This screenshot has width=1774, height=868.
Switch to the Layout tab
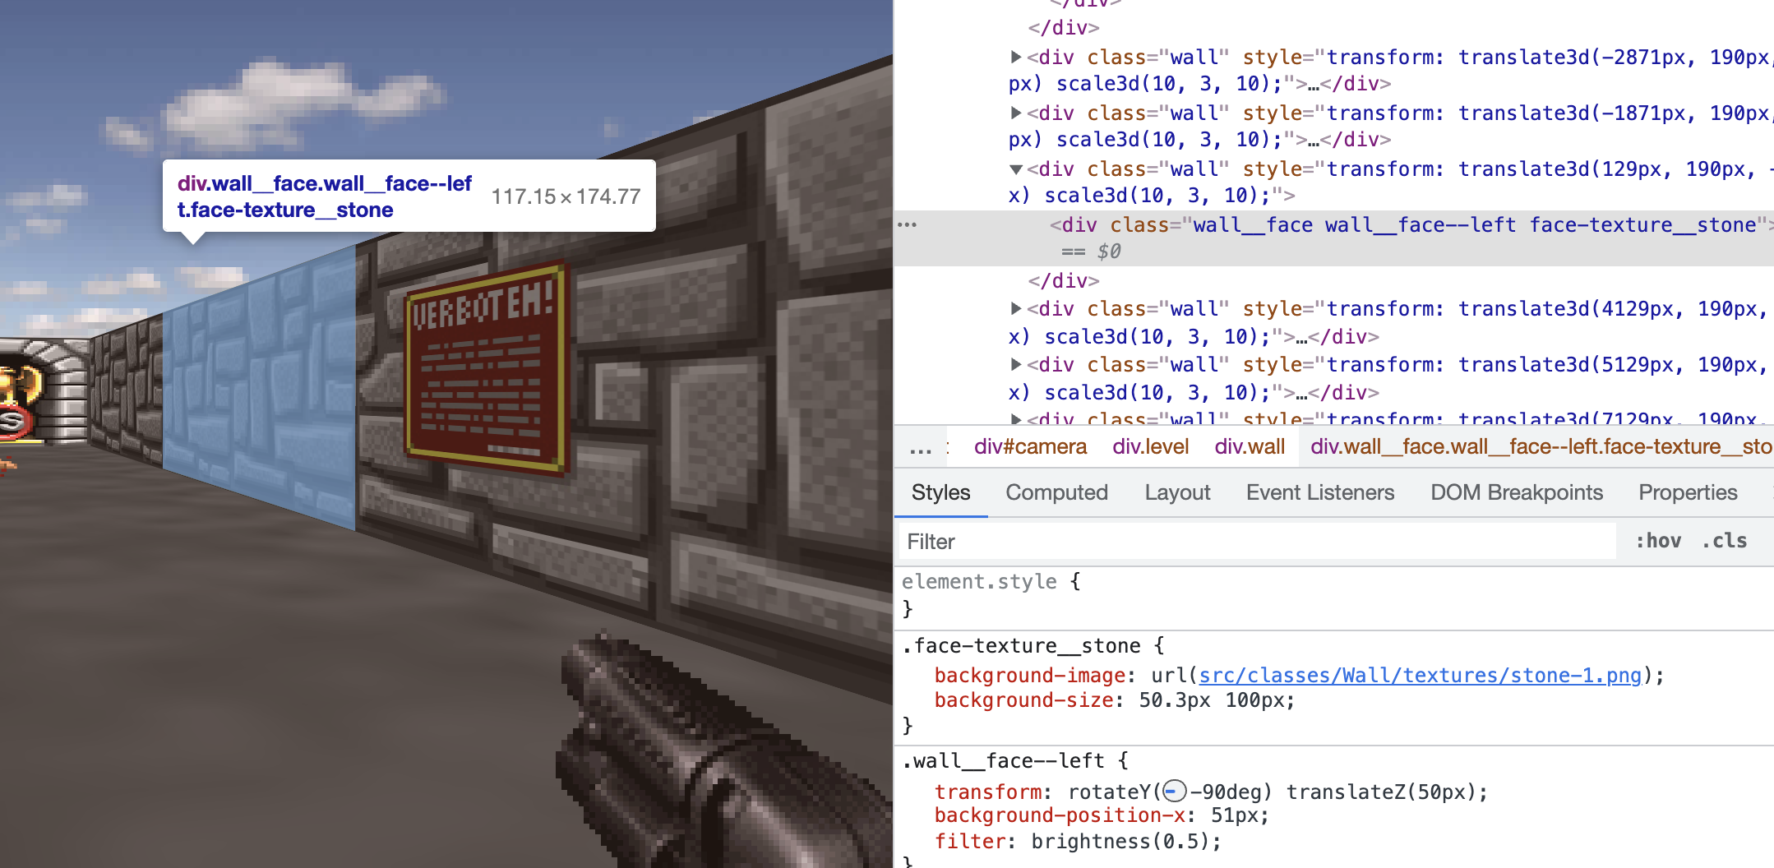[x=1177, y=492]
